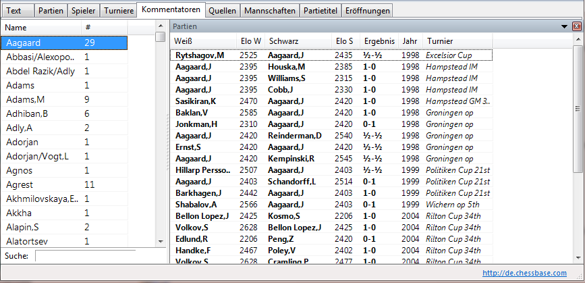Select the Baklan,V vs Aagaard,J game
This screenshot has width=585, height=283.
click(x=331, y=113)
